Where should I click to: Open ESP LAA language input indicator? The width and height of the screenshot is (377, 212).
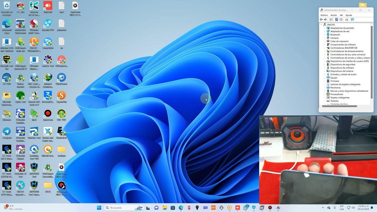pos(342,208)
